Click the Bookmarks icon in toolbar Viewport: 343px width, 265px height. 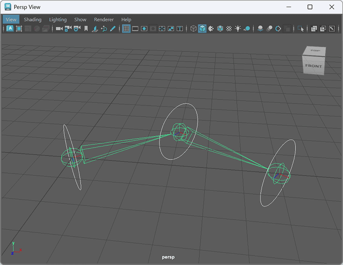(x=86, y=29)
